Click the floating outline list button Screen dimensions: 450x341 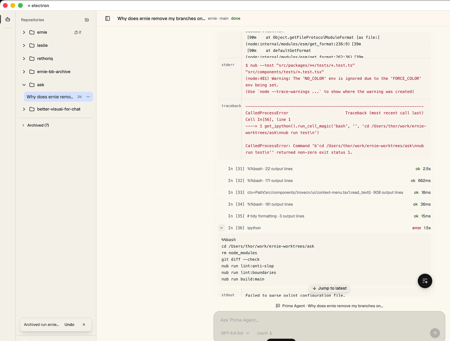point(425,281)
